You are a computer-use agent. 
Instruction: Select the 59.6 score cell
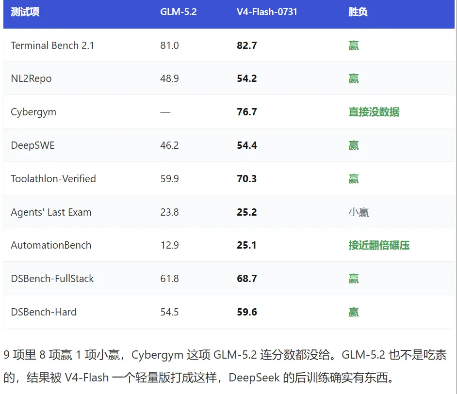tap(247, 312)
